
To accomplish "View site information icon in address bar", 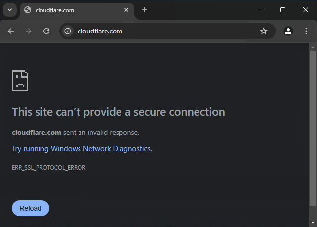I will click(x=68, y=31).
